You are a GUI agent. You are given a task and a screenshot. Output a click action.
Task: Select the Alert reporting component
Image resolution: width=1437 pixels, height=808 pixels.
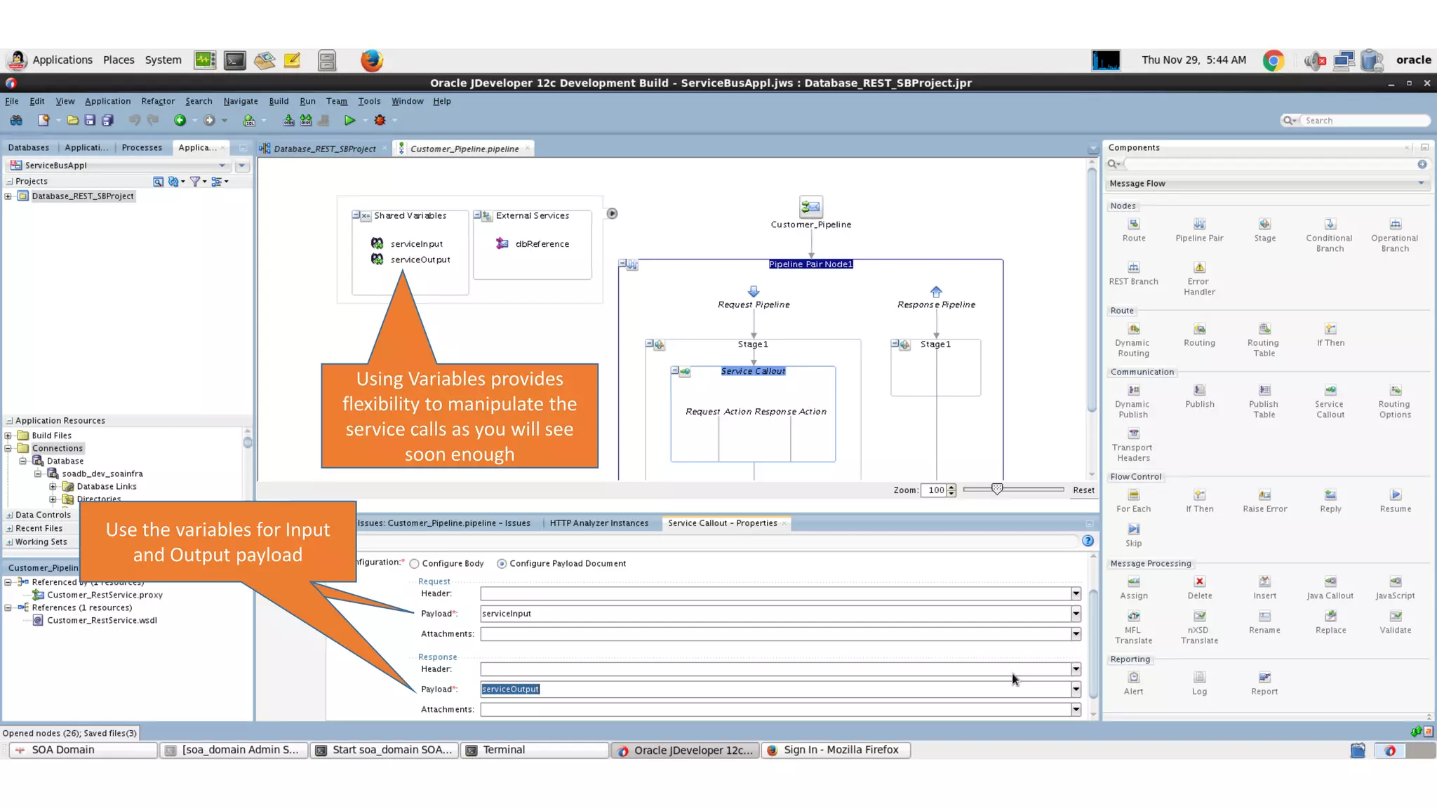tap(1133, 683)
